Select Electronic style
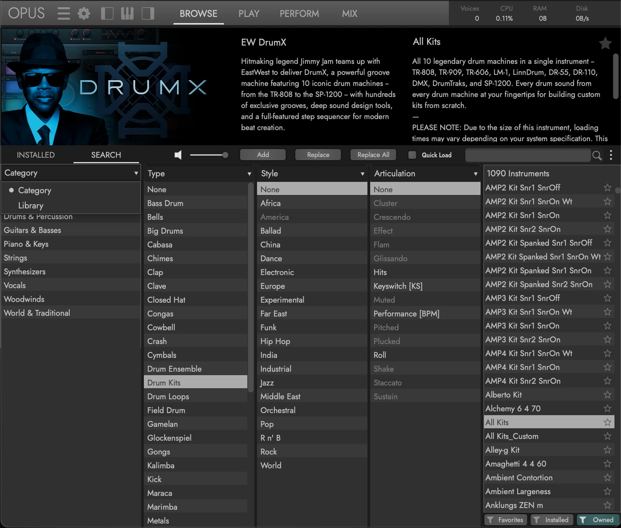The image size is (621, 528). coord(312,272)
